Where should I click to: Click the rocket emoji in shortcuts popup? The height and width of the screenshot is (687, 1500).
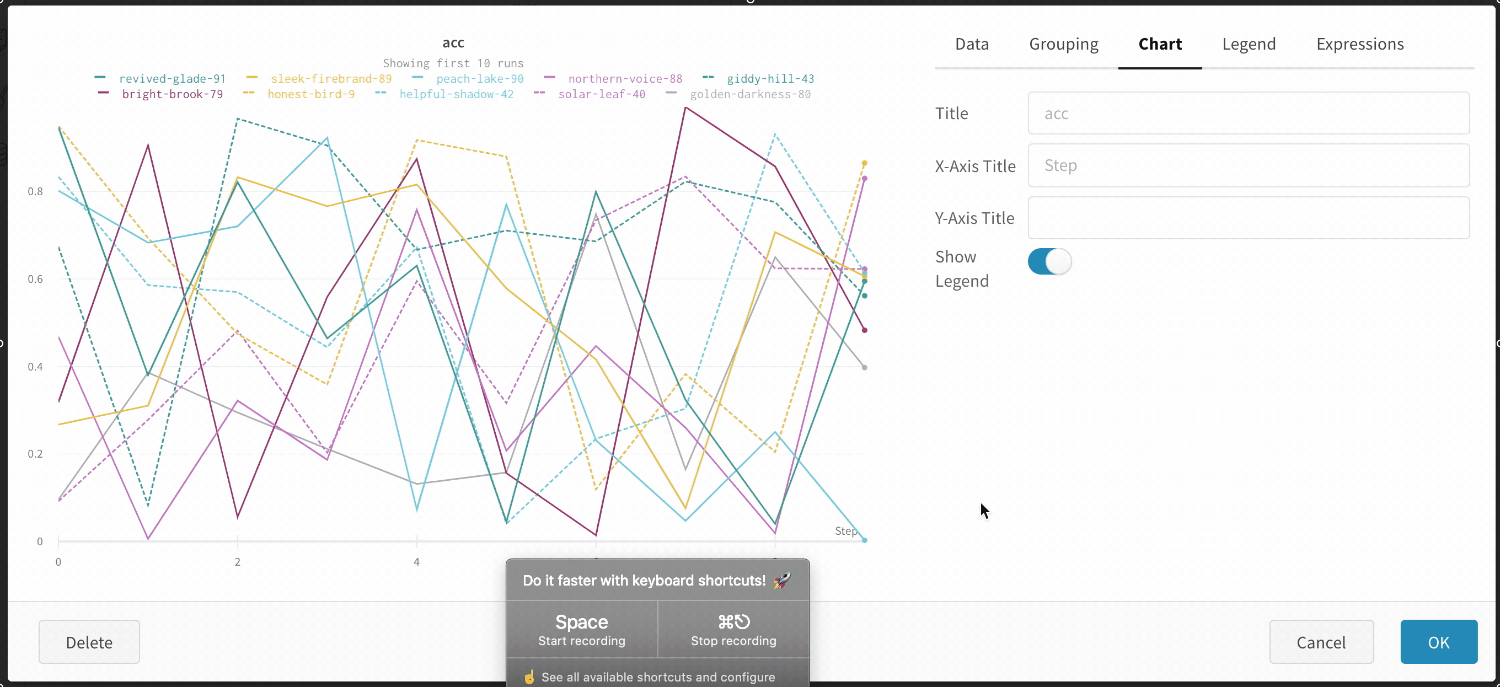pos(782,580)
